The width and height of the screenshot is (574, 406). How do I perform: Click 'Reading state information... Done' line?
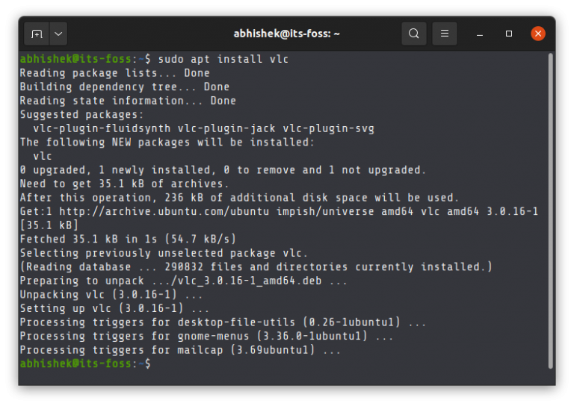128,101
